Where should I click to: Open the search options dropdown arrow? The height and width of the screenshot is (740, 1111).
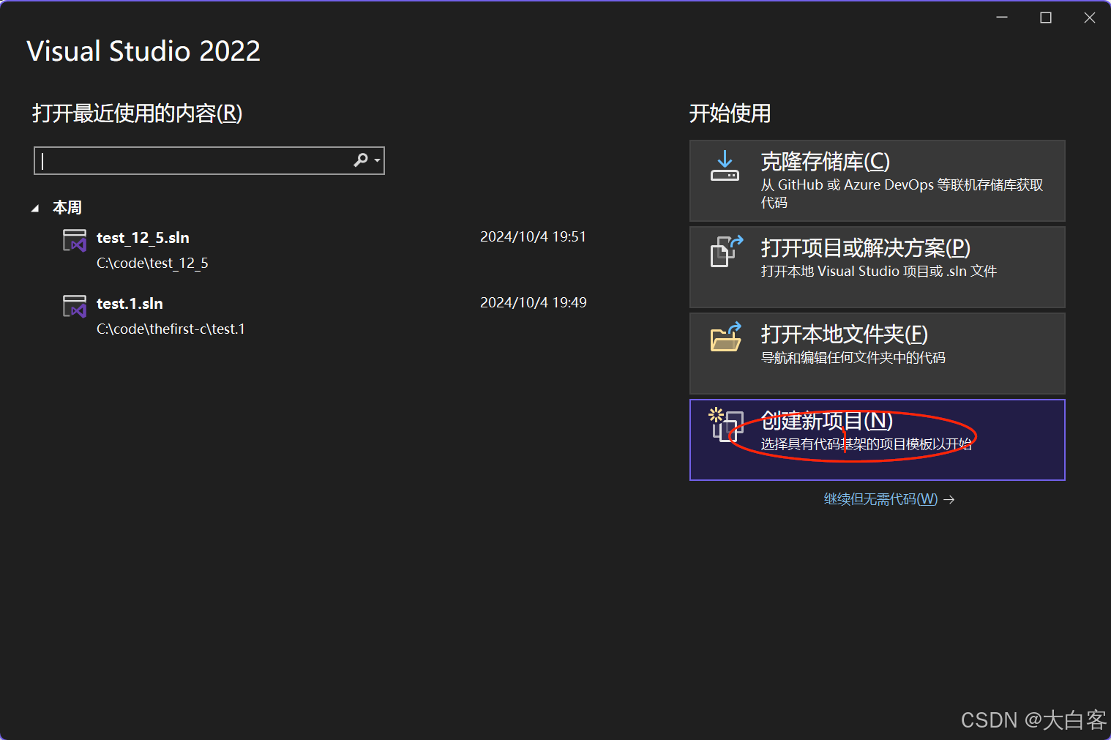(x=377, y=160)
